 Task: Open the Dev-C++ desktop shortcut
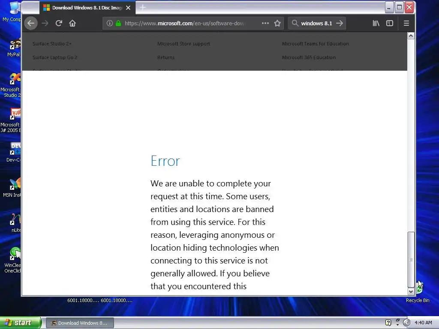coord(14,153)
